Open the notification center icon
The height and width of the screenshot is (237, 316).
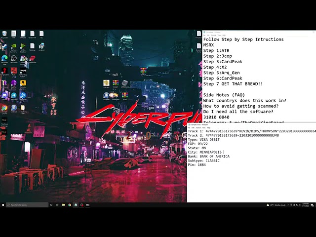(312, 205)
